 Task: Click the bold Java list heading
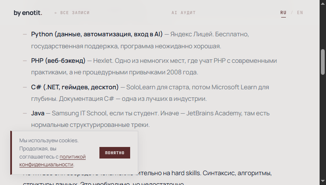click(x=38, y=113)
